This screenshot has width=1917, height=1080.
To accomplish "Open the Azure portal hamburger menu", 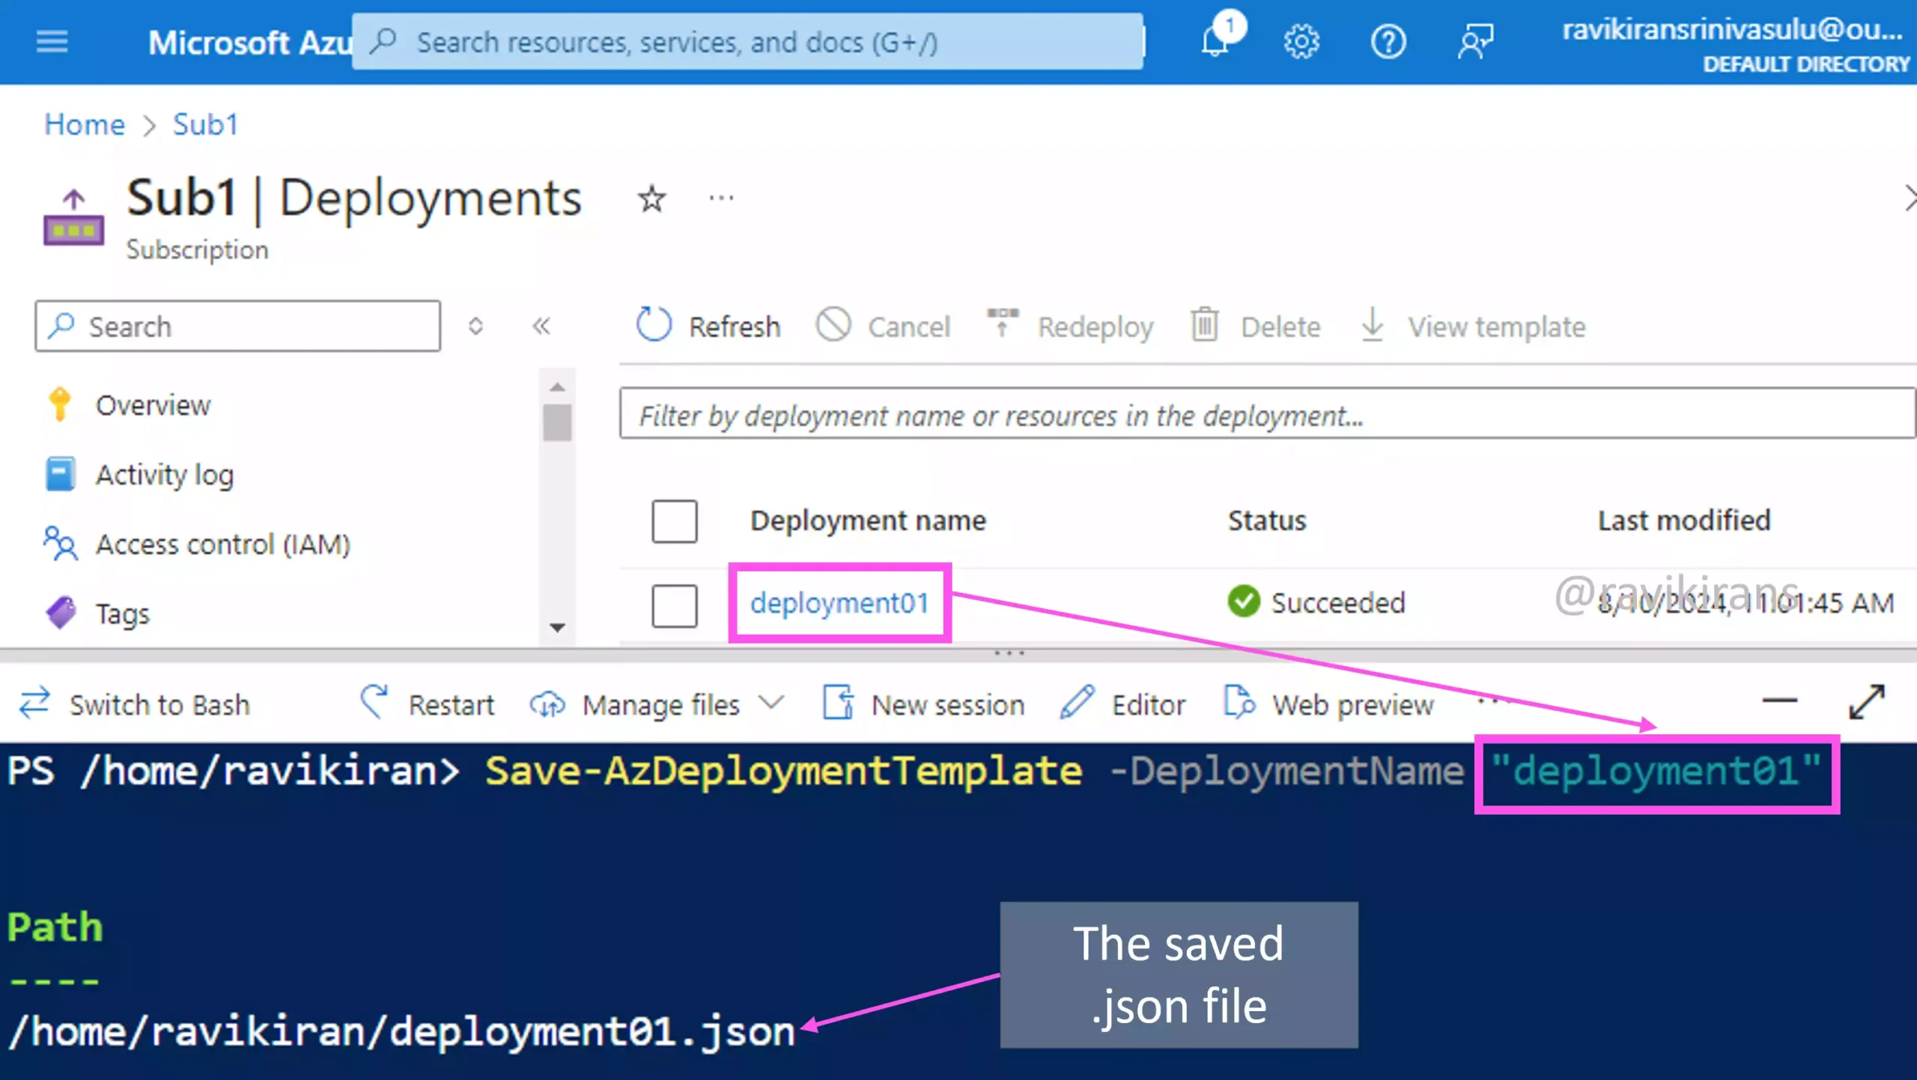I will 52,42.
